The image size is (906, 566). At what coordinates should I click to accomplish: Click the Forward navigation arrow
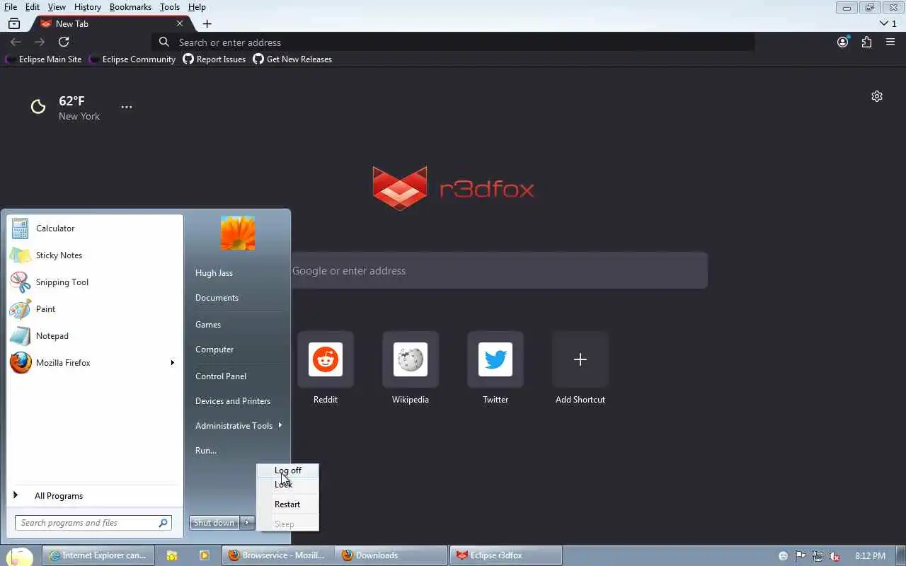tap(40, 42)
